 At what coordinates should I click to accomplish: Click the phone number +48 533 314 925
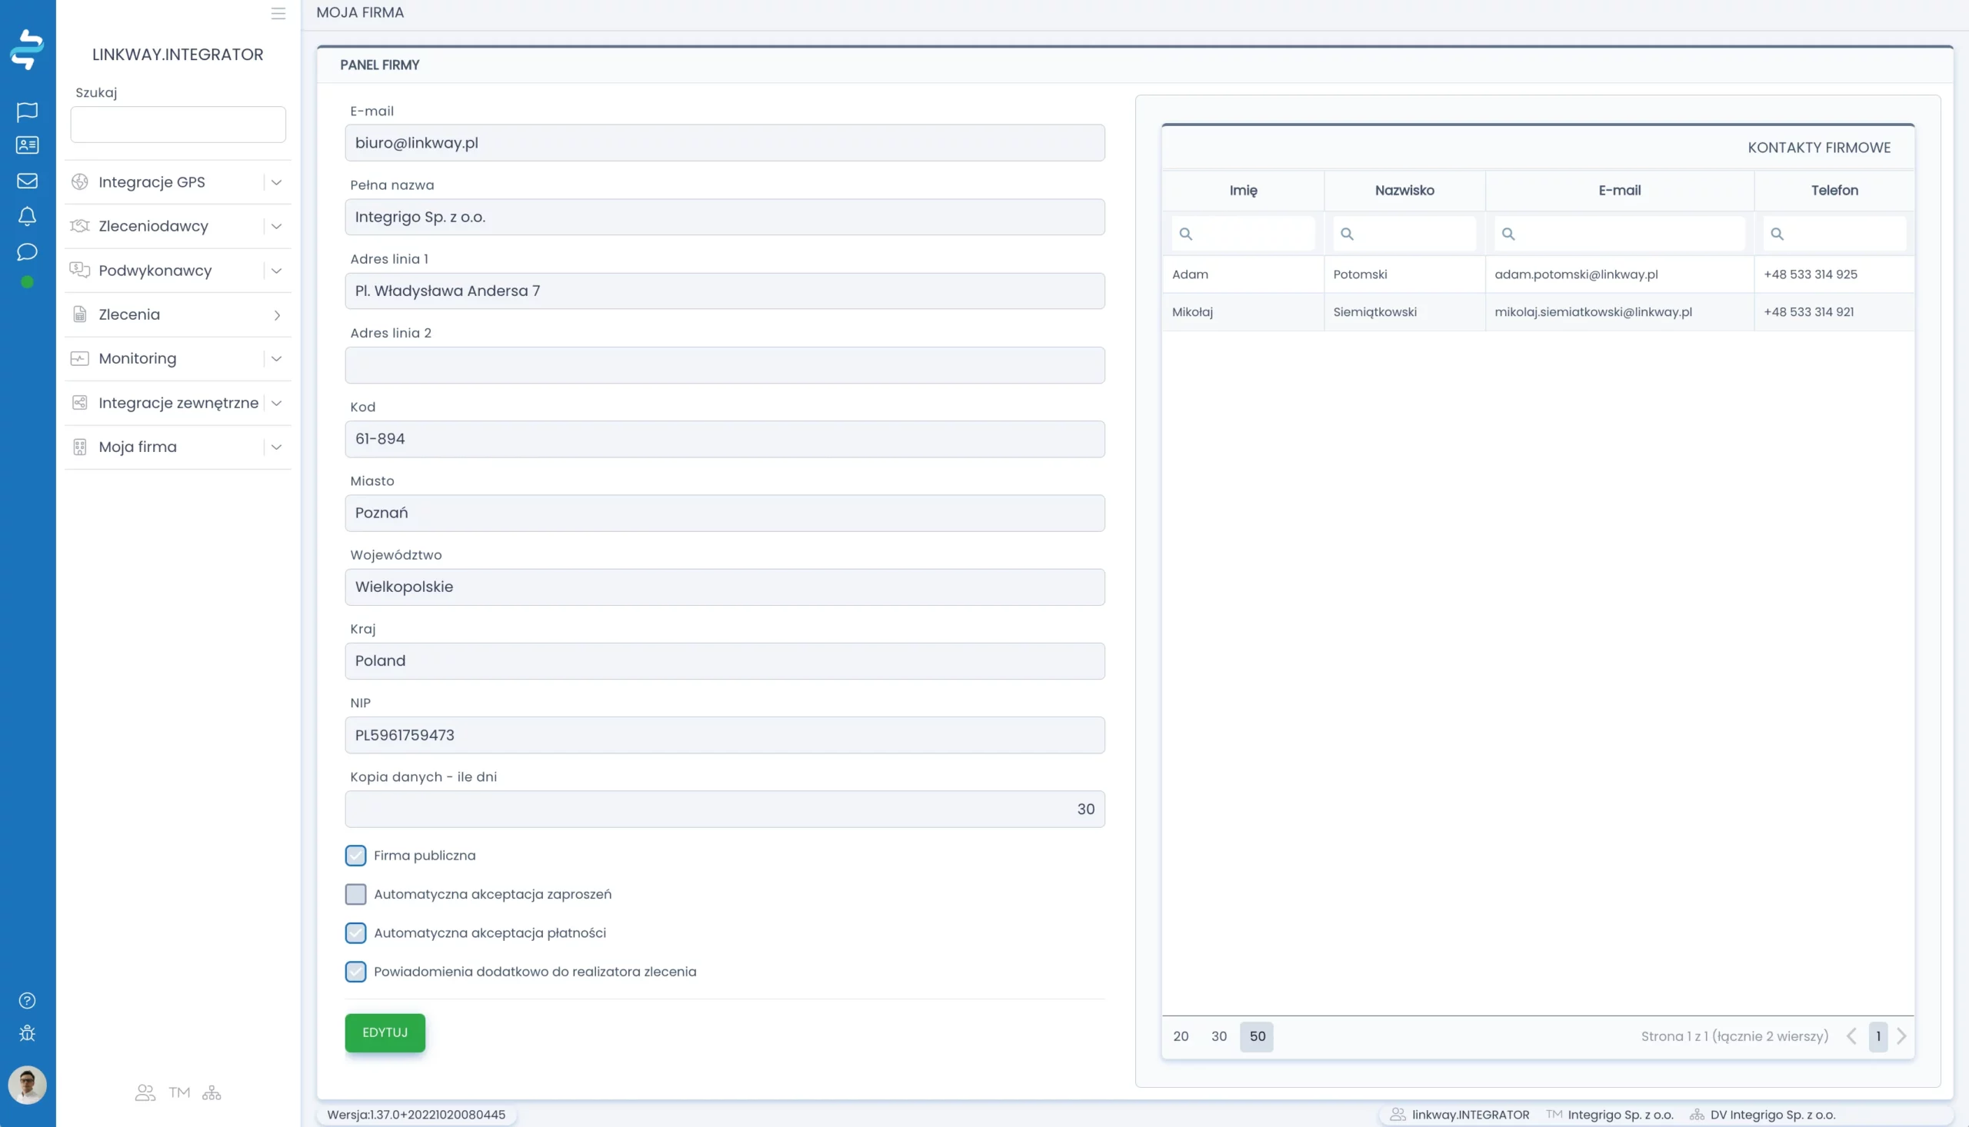click(1811, 274)
